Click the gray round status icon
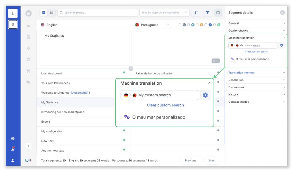This screenshot has width=293, height=172. [x=184, y=25]
